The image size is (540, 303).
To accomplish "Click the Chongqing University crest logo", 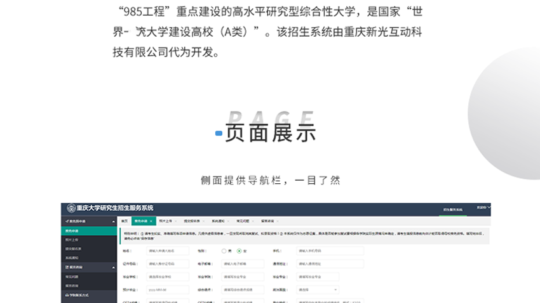I will pyautogui.click(x=71, y=208).
